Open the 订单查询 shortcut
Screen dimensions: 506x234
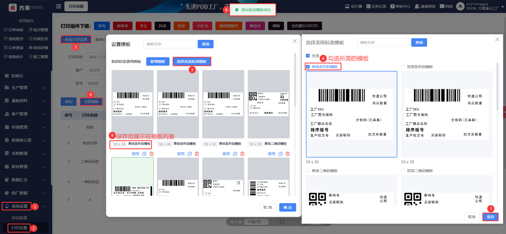(14, 48)
